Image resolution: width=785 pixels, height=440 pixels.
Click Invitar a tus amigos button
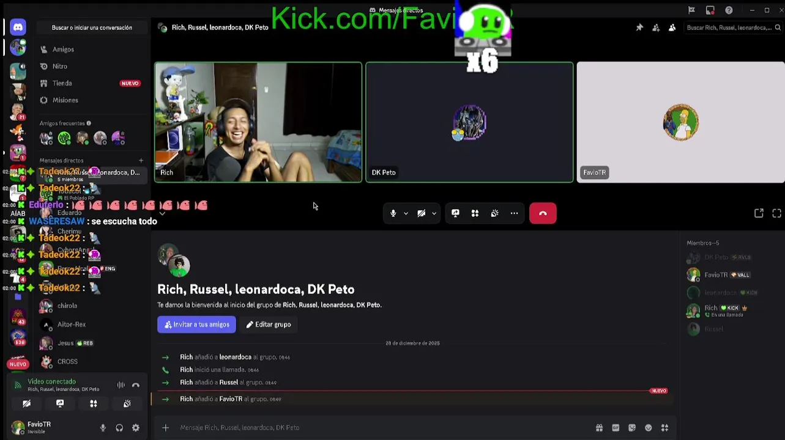196,324
